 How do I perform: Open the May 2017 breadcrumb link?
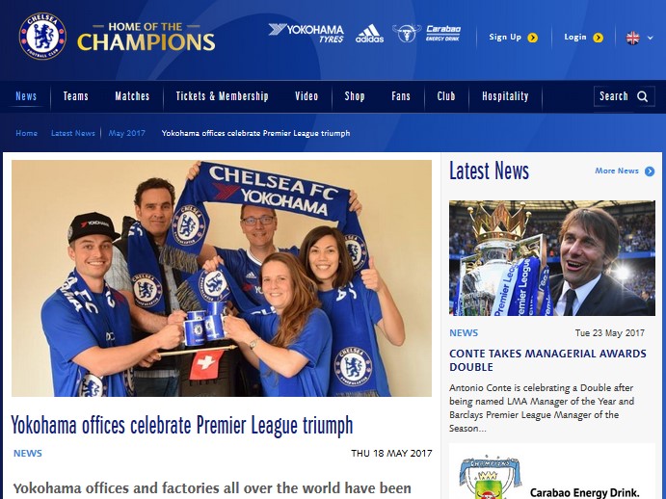[x=126, y=133]
